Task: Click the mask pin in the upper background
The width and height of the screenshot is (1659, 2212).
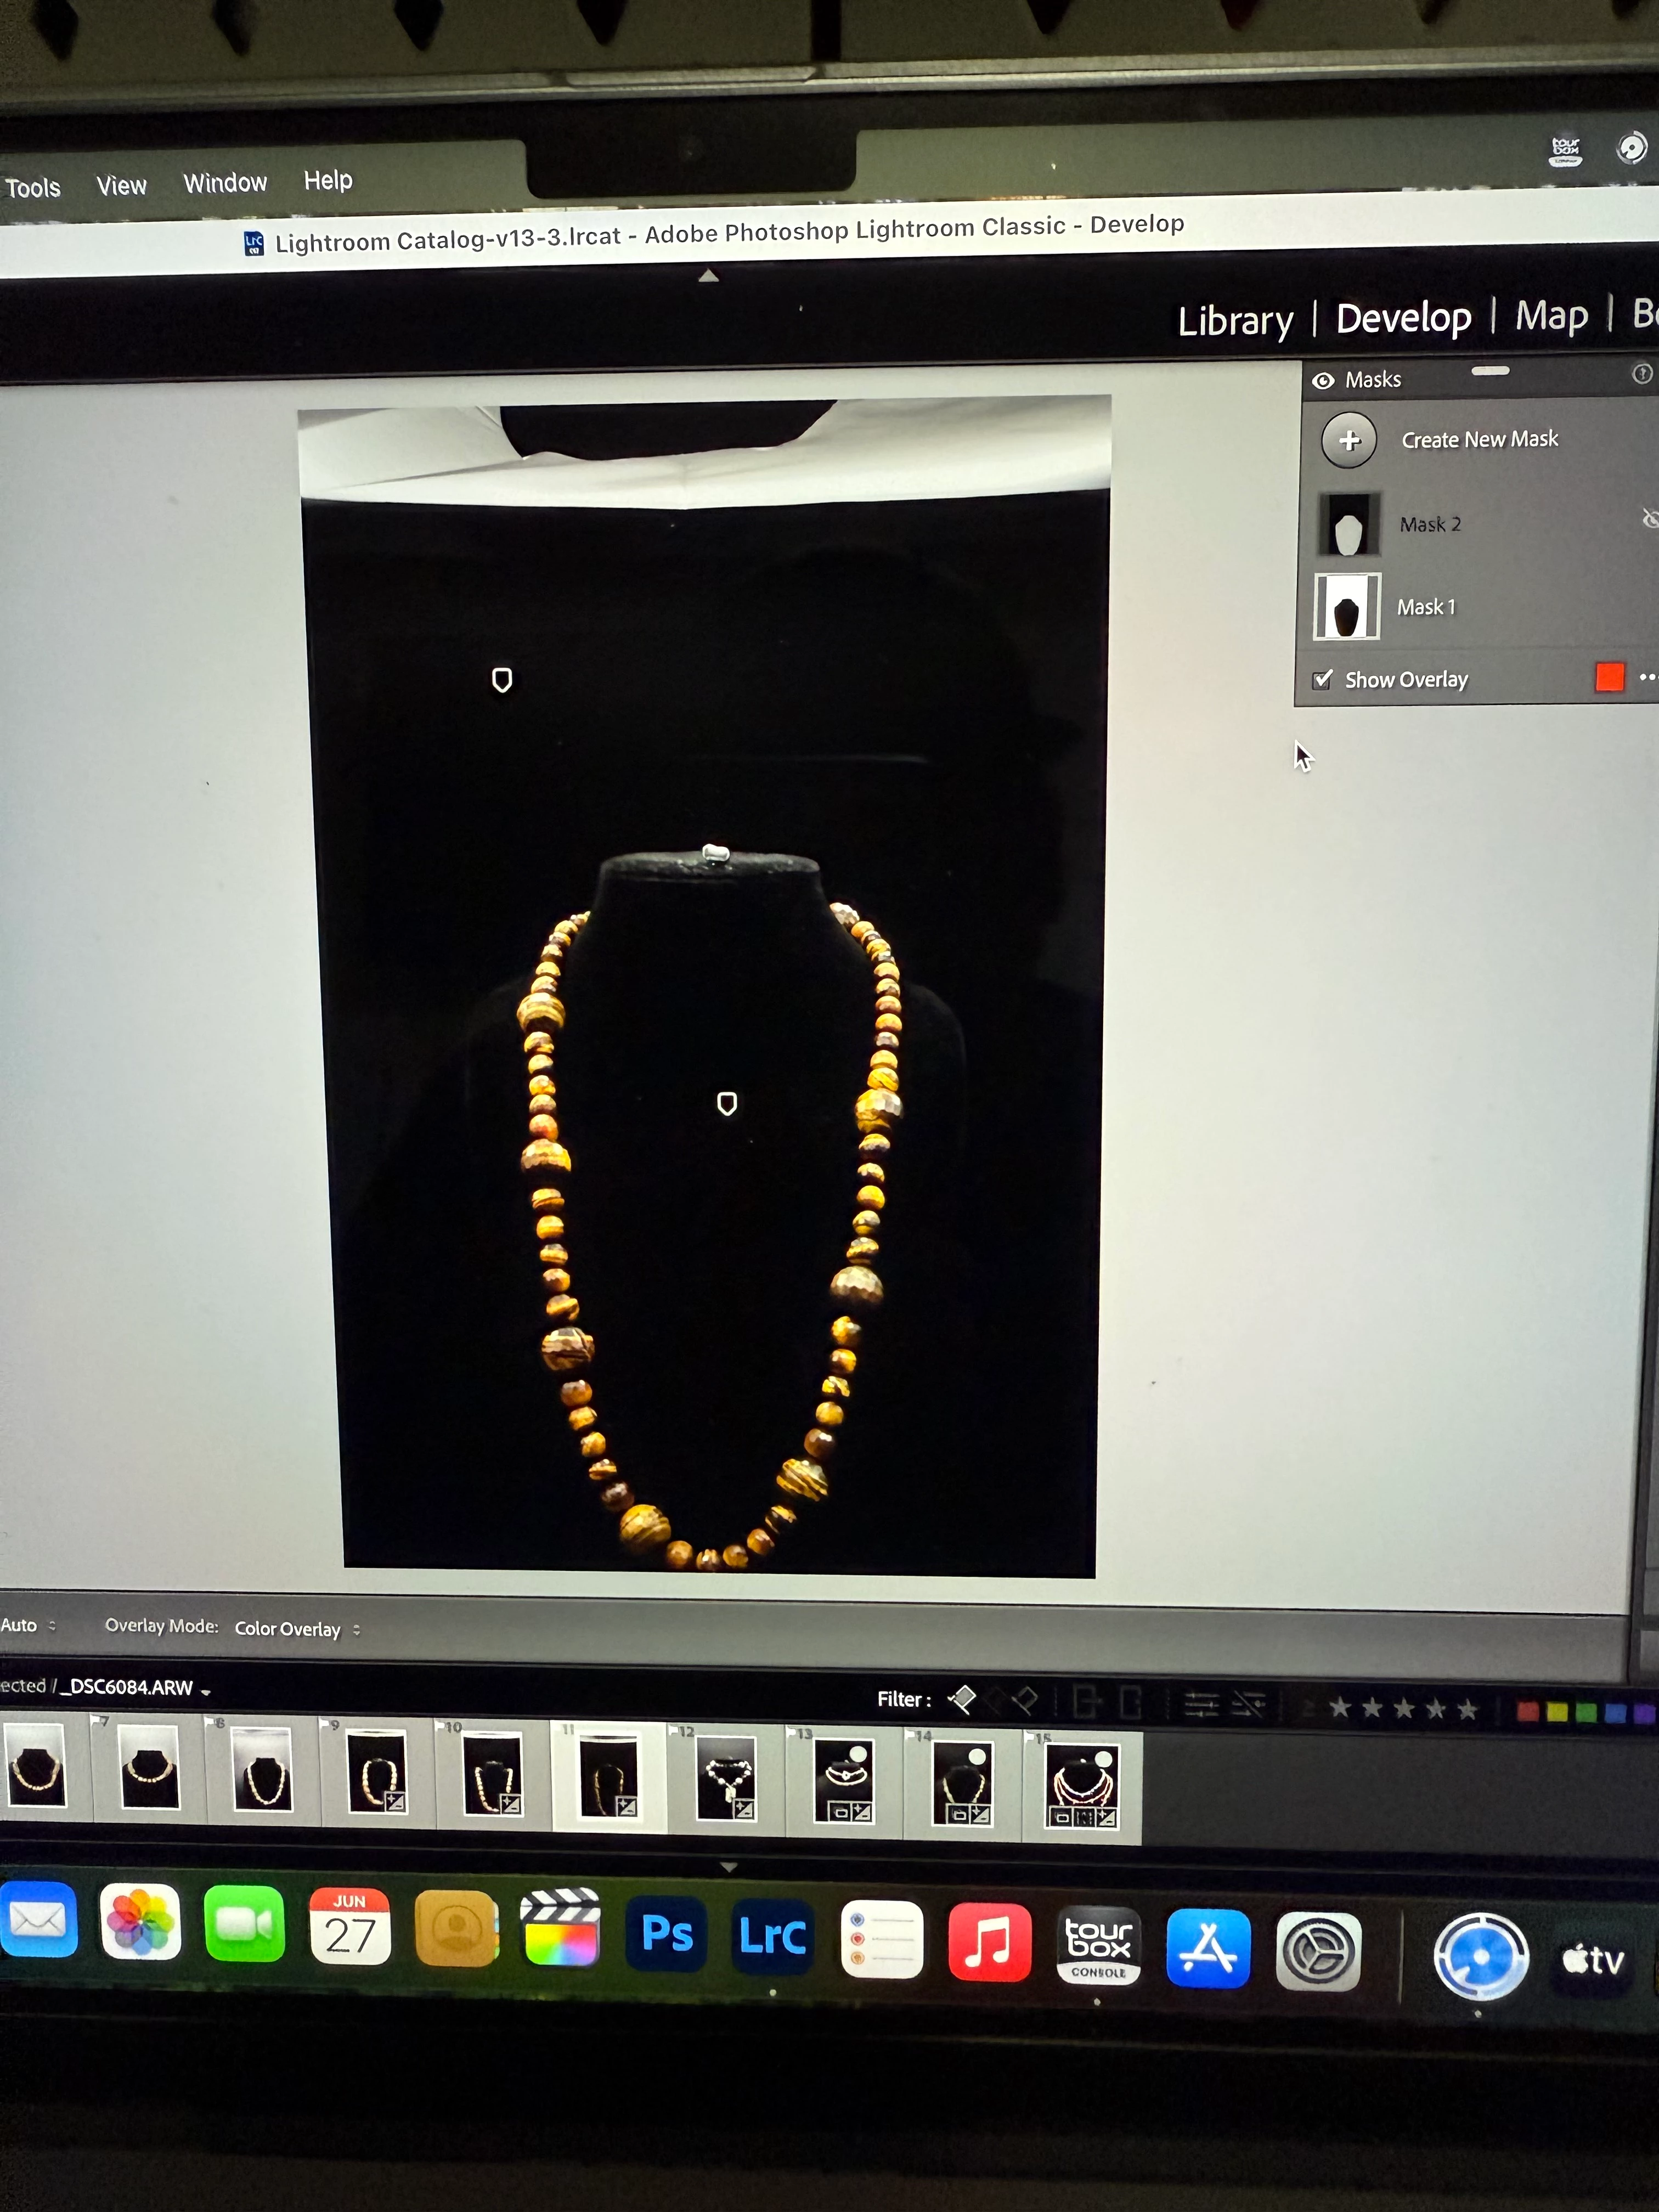Action: 502,680
